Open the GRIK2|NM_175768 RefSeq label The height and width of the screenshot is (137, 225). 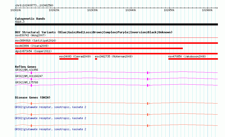click(x=27, y=82)
